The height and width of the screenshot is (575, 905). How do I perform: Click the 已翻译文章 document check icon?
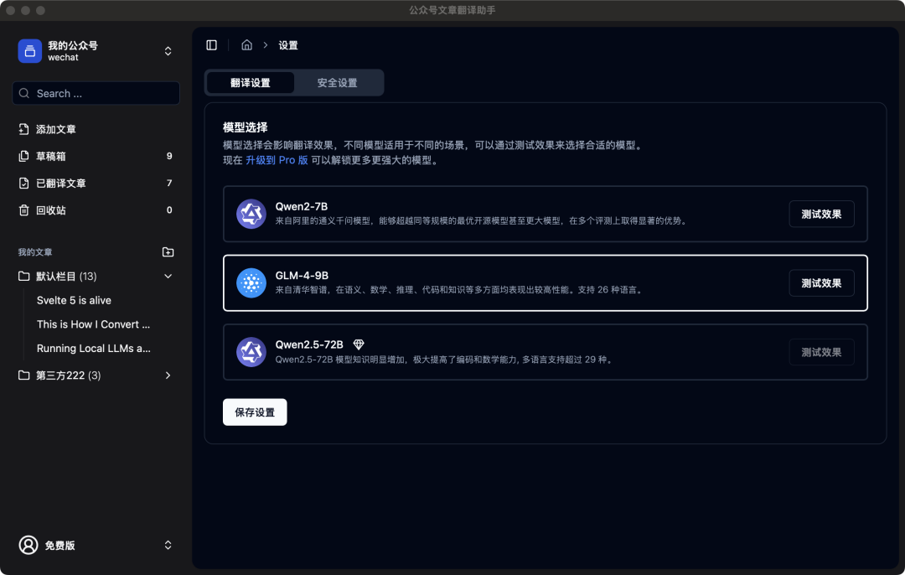tap(23, 183)
